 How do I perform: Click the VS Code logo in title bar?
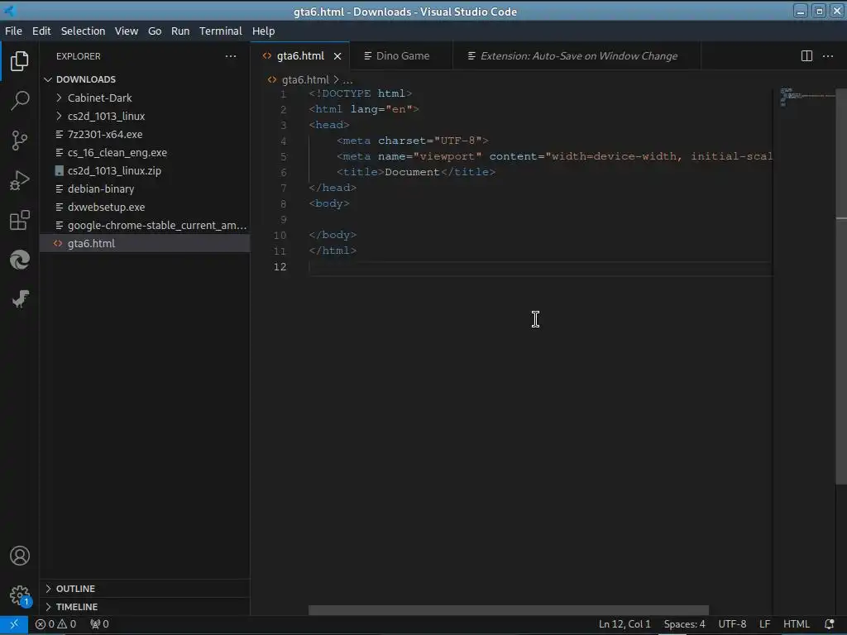click(x=9, y=12)
